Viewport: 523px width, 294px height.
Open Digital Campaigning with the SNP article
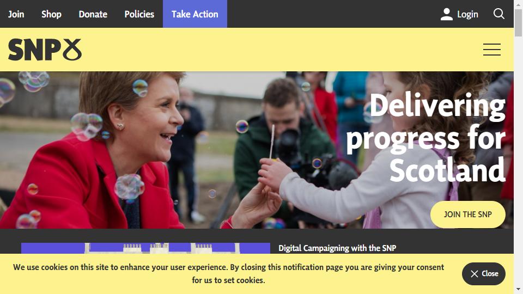click(337, 248)
